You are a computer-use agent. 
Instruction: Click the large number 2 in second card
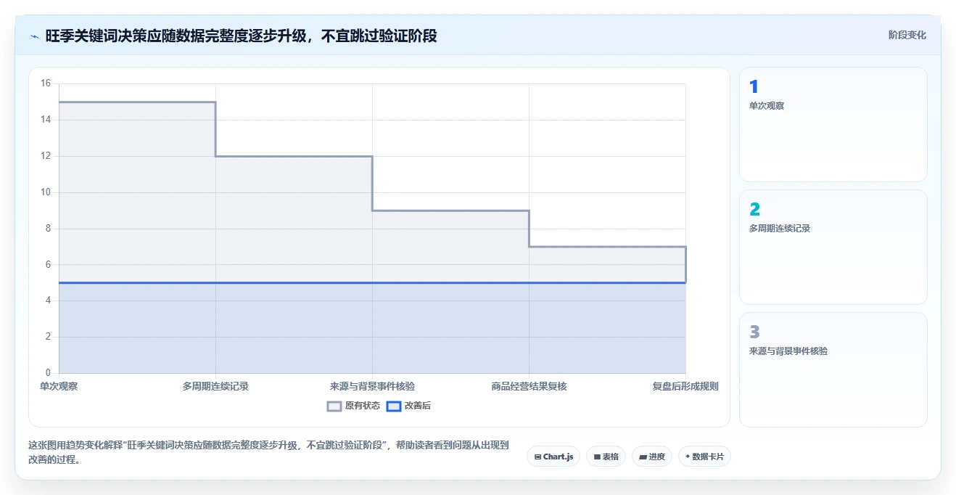point(754,210)
